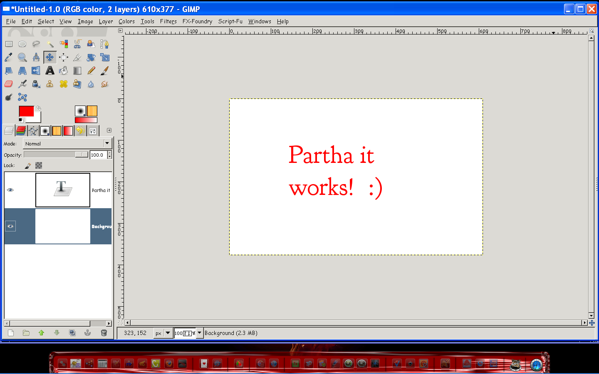Select the Clone stamp tool
Screen dimensions: 599x374
[x=50, y=84]
